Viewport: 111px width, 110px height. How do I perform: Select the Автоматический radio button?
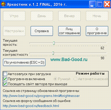75,79
